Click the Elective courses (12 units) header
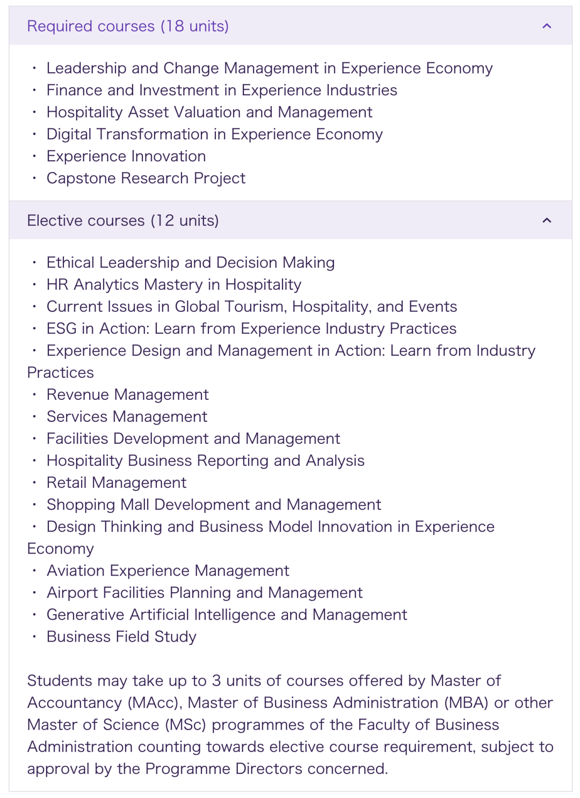Screen dimensions: 580x798 tap(123, 220)
